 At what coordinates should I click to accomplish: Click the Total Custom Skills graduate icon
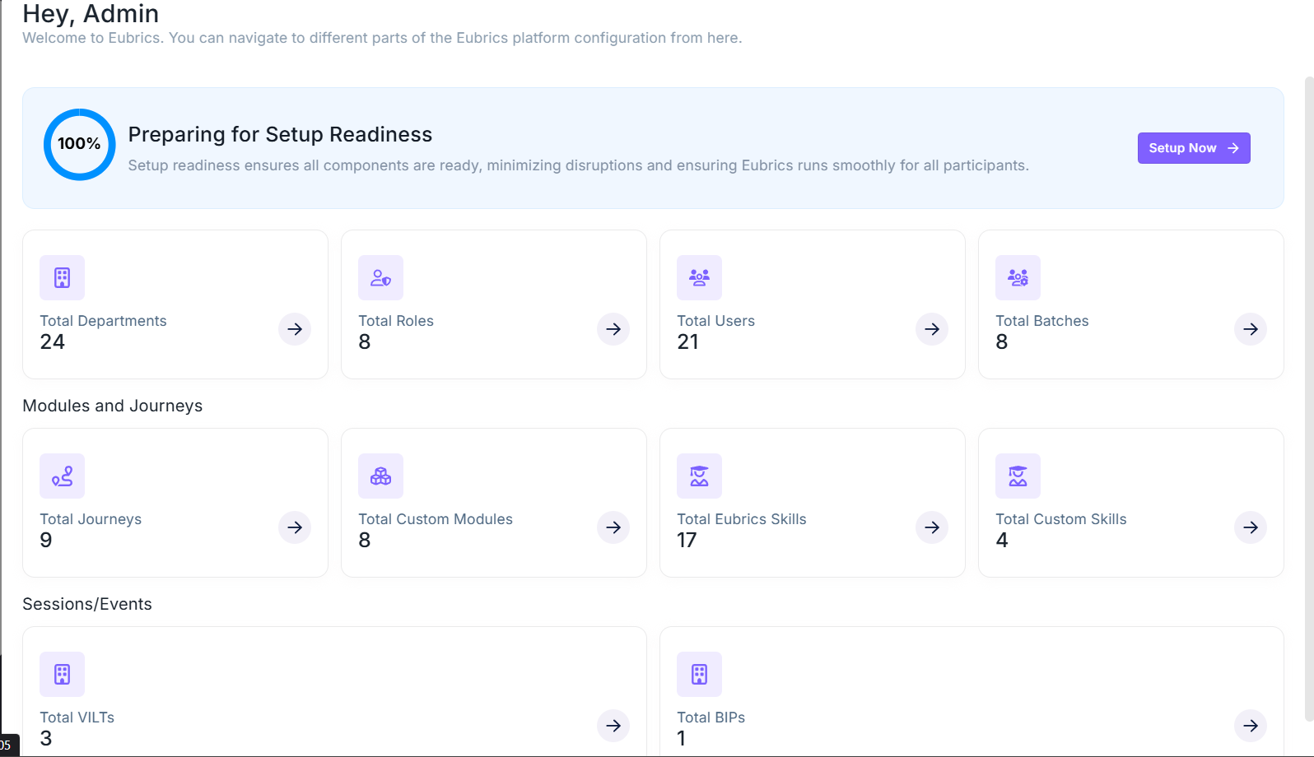point(1018,476)
